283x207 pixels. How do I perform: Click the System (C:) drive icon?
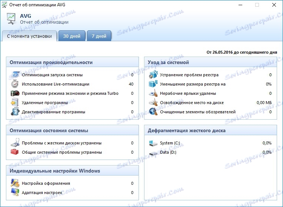coord(153,143)
